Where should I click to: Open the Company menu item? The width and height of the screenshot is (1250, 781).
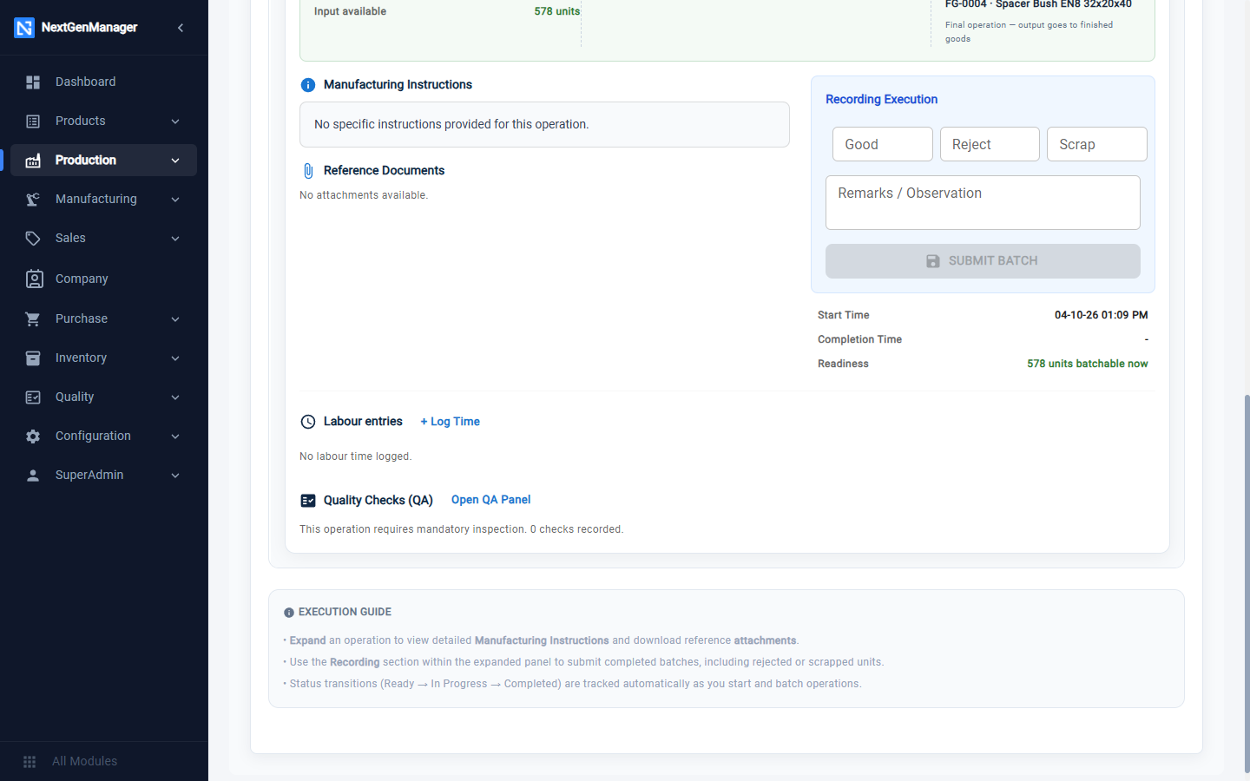pos(103,279)
